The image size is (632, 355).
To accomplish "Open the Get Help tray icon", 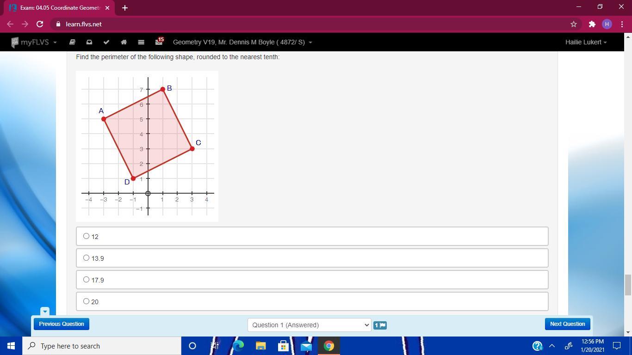I will [x=537, y=346].
